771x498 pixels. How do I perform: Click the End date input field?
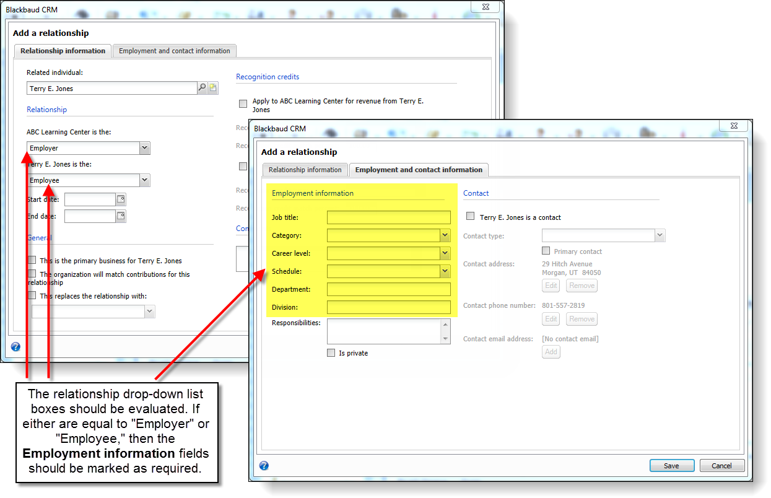tap(90, 216)
